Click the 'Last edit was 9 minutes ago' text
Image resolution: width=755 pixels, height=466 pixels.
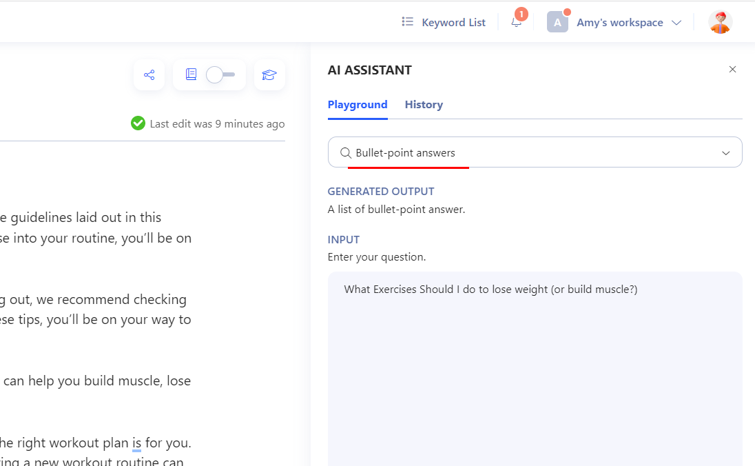[216, 123]
